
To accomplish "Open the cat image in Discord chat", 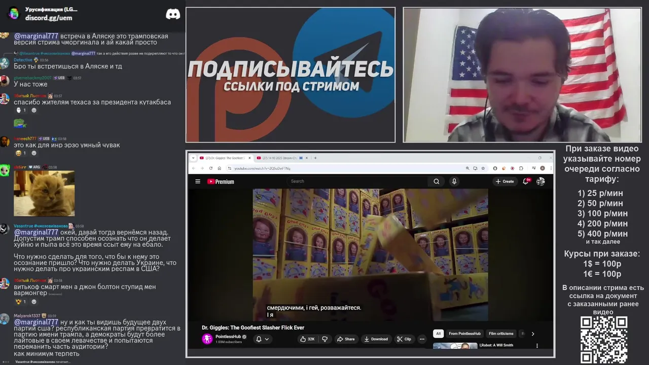I will coord(44,194).
